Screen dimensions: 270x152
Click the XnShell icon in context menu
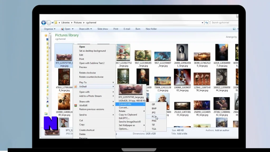pyautogui.click(x=75, y=87)
